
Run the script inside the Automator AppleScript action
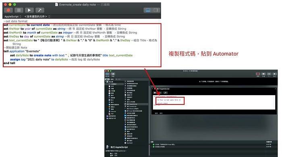[x=155, y=93]
